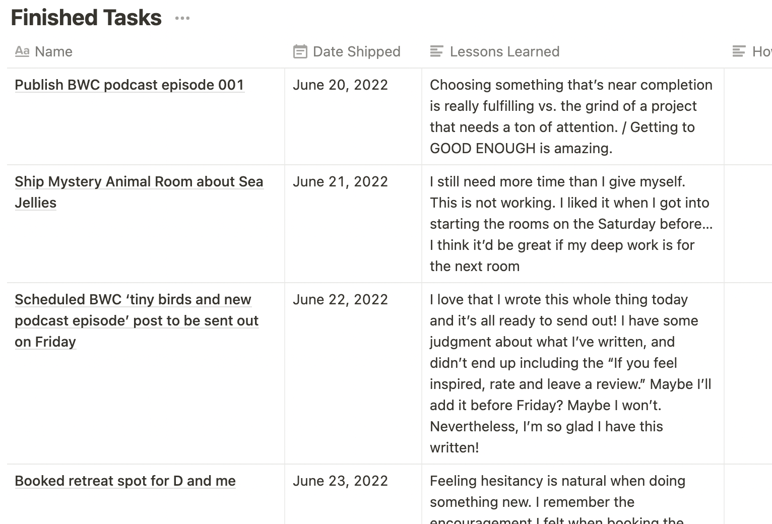The image size is (772, 524).
Task: Click the text icon next to the truncated 'Ho' column
Action: [x=739, y=51]
